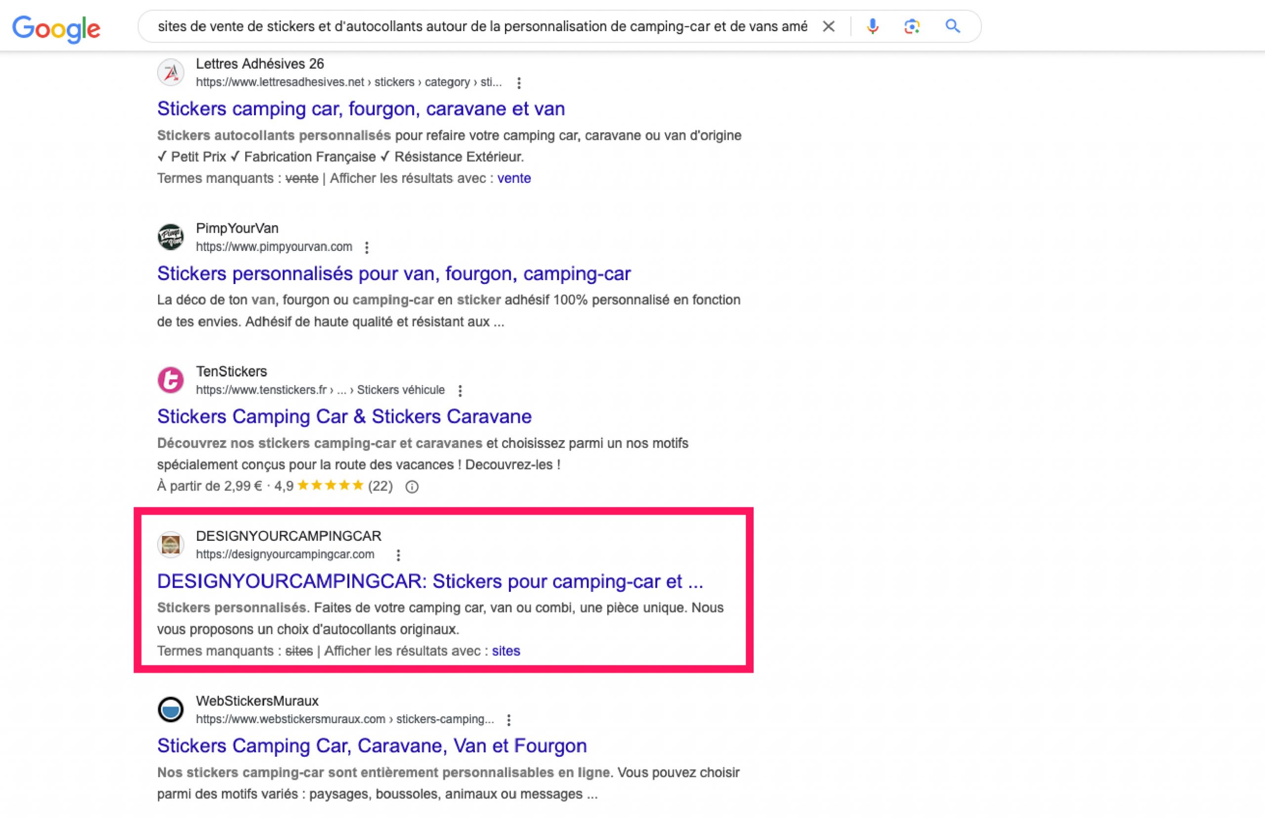The image size is (1265, 818).
Task: Click the PimpYourVan site favicon
Action: click(x=170, y=237)
